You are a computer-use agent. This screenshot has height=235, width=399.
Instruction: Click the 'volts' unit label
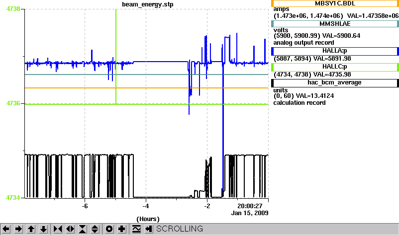pos(281,30)
